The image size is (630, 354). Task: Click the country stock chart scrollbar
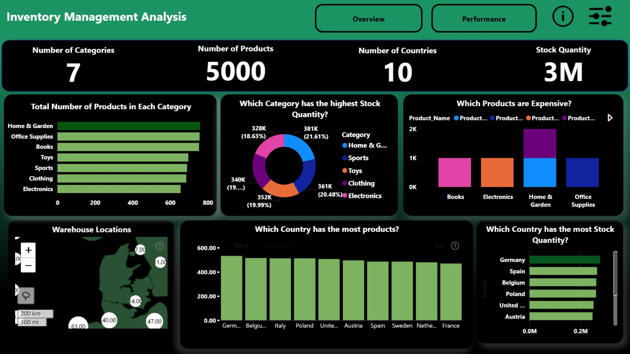(x=615, y=274)
